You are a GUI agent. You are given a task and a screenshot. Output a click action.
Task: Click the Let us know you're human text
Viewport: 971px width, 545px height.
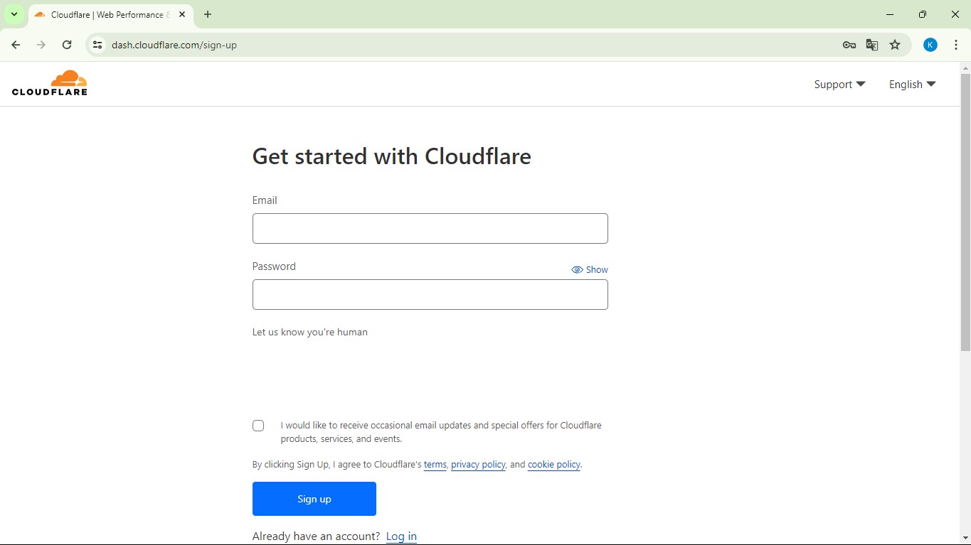click(x=310, y=332)
